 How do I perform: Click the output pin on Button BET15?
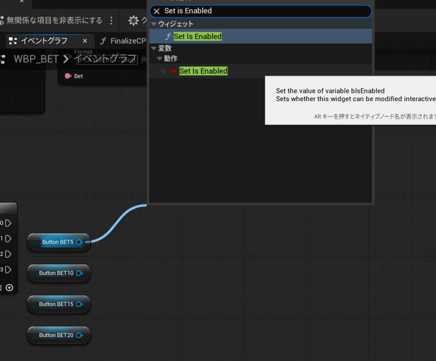point(79,304)
